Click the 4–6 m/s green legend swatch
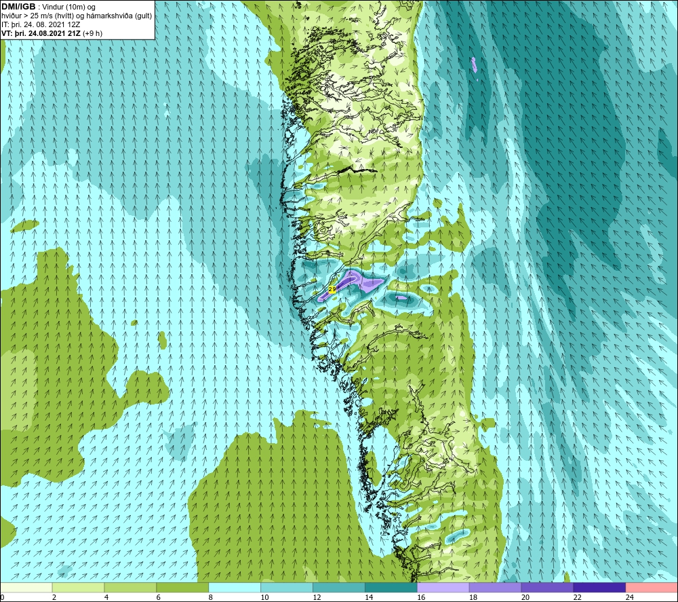 130,587
